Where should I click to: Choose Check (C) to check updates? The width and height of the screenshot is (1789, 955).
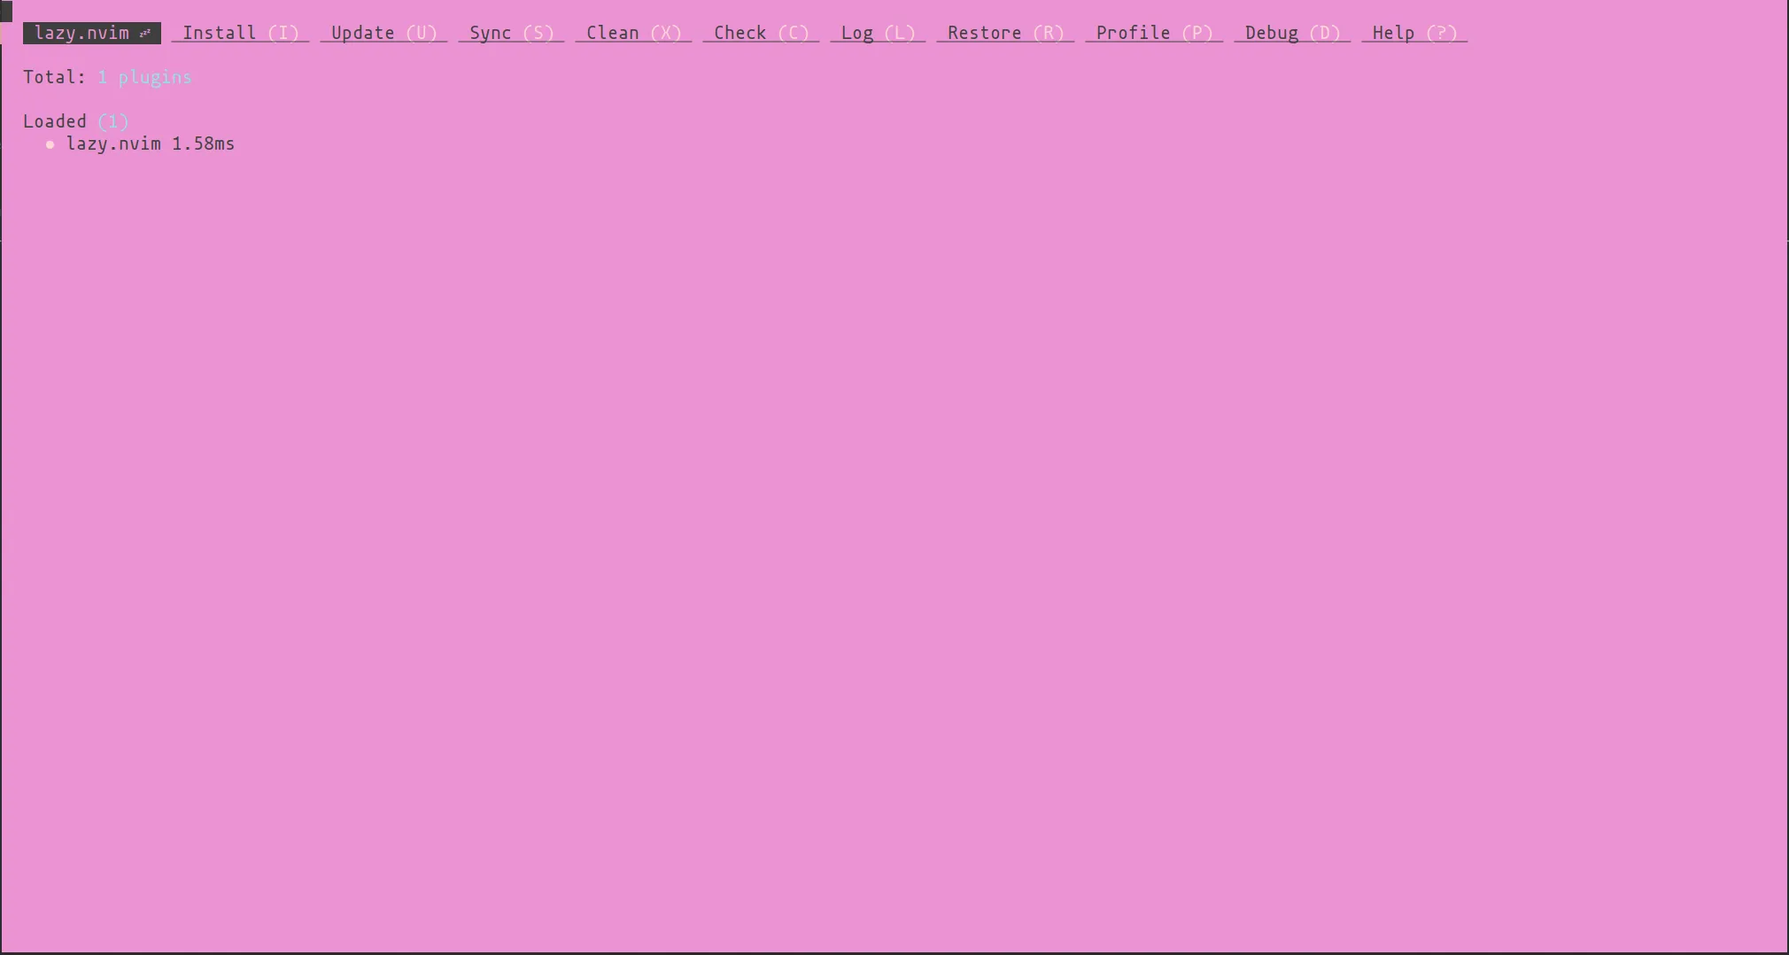(x=761, y=34)
